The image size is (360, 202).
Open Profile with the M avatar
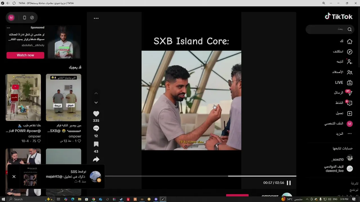coord(339,124)
